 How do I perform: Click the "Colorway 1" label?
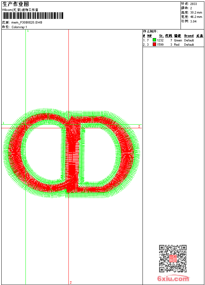pyautogui.click(x=19, y=27)
